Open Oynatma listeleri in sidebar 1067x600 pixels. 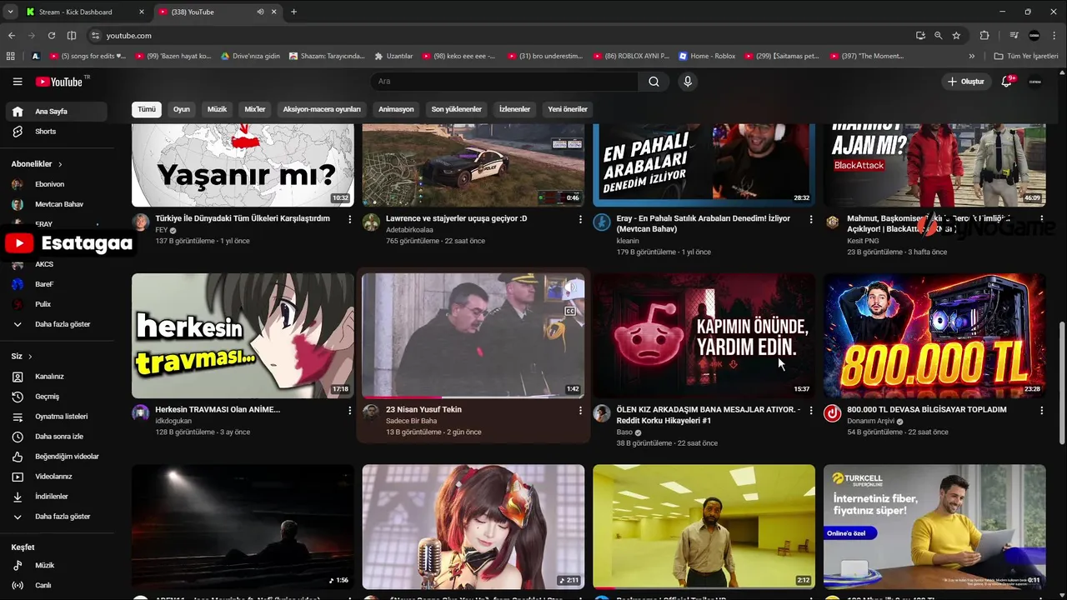click(56, 417)
